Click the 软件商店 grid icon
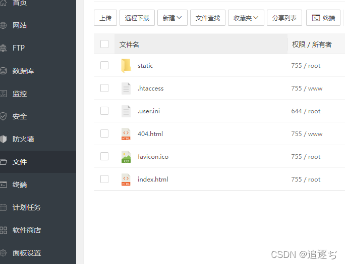The image size is (345, 264). (x=3, y=230)
